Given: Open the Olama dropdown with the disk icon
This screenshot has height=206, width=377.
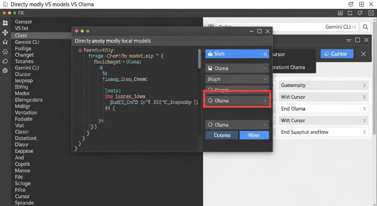Looking at the screenshot, I should pyautogui.click(x=237, y=68).
